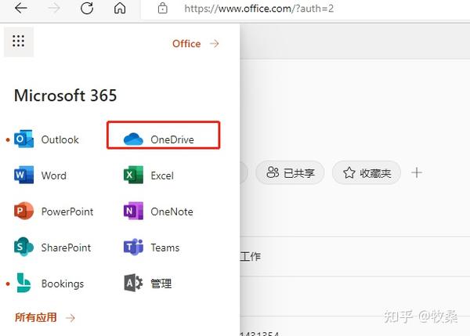Launch SharePoint app
Viewport: 470px width, 336px height.
pos(52,247)
